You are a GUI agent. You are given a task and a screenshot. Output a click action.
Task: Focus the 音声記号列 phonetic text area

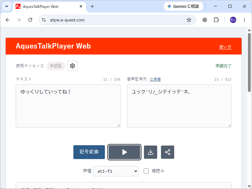click(179, 106)
